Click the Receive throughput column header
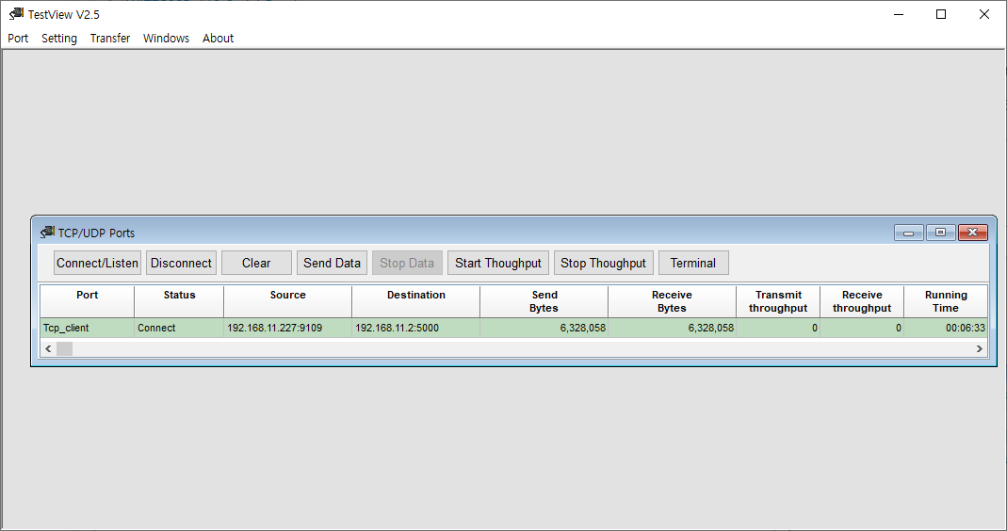1007x531 pixels. pos(862,301)
